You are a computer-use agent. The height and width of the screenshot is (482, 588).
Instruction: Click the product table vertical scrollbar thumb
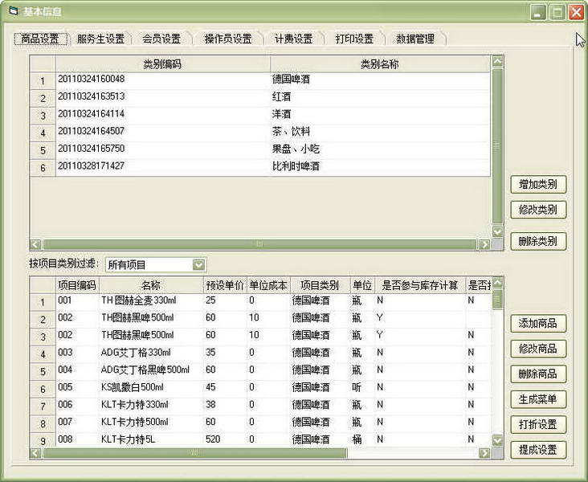pos(497,299)
